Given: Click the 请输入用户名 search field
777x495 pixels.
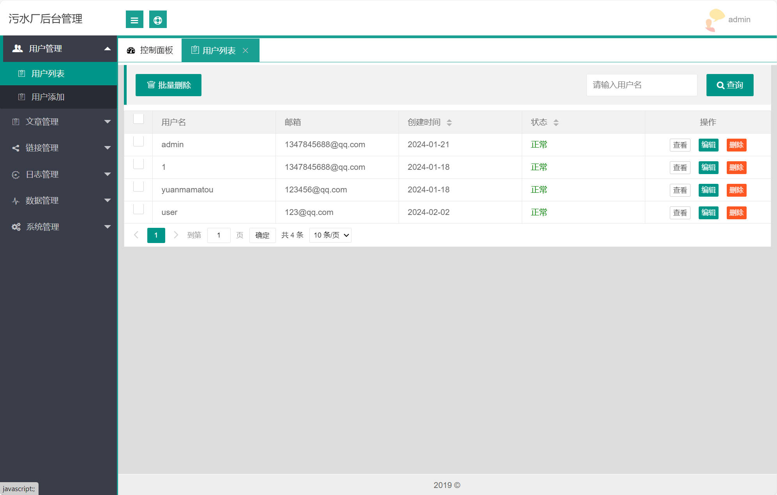Looking at the screenshot, I should [x=641, y=85].
